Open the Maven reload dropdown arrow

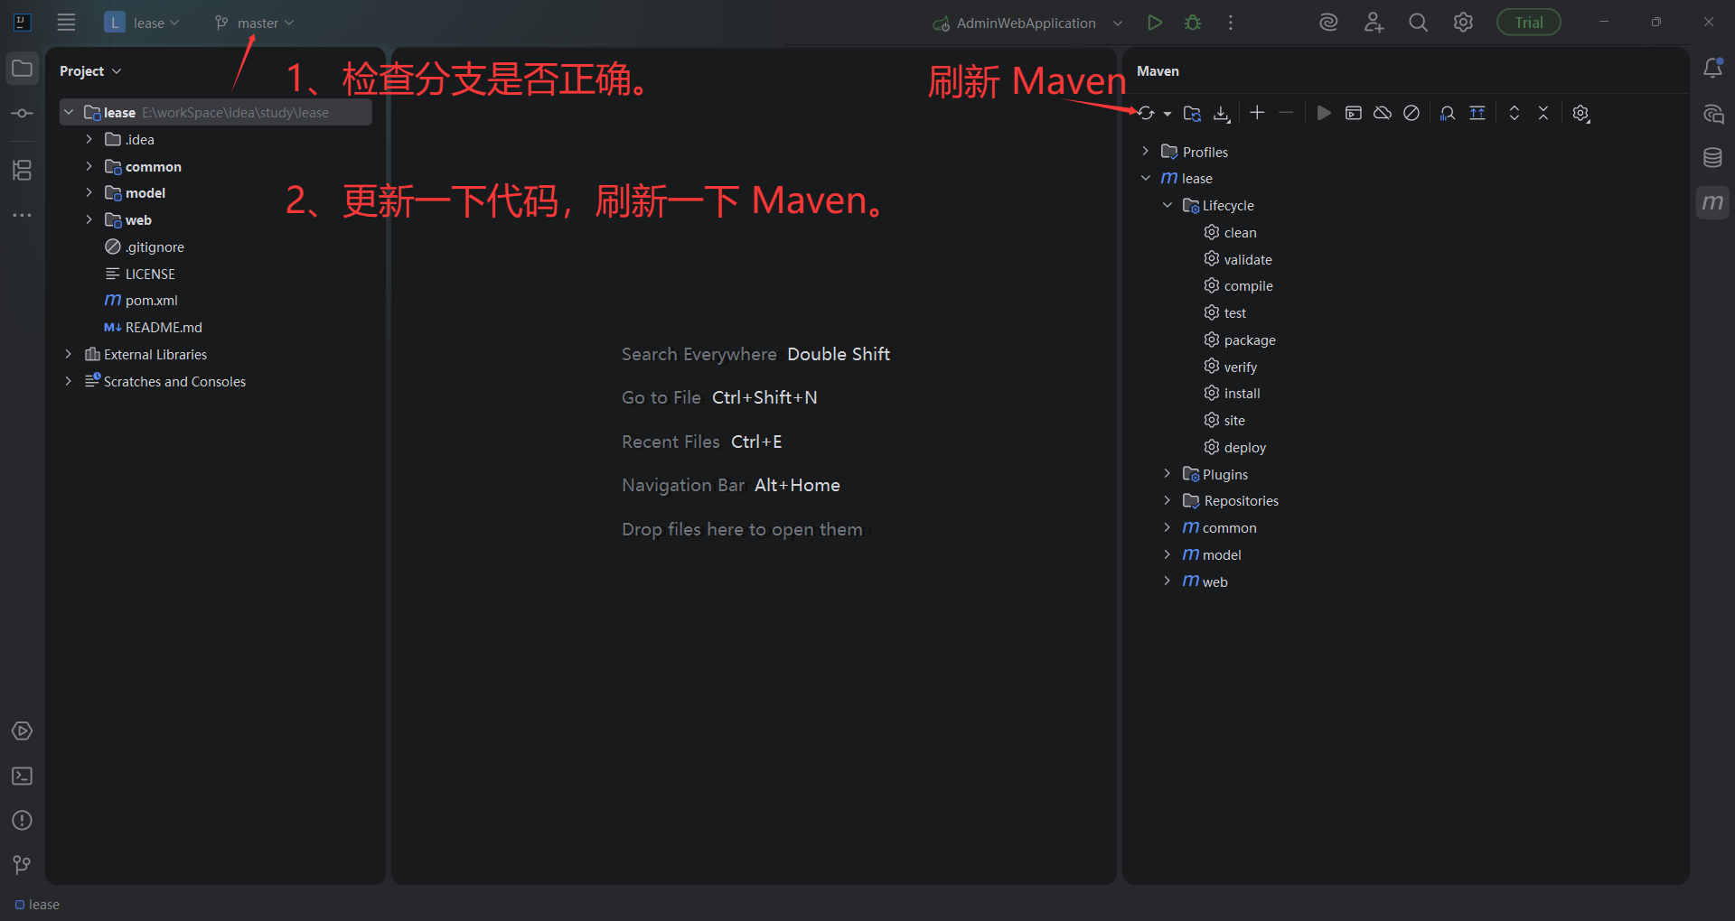click(1168, 114)
